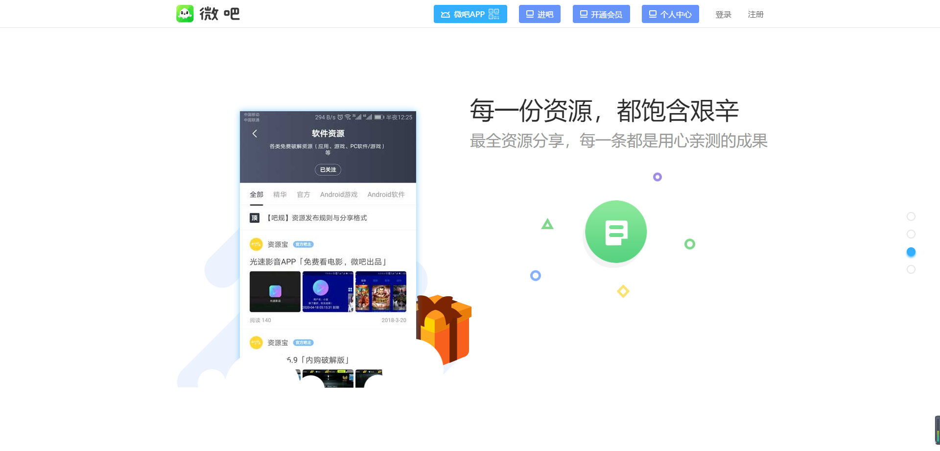Click the 开通会员 button

(x=601, y=14)
